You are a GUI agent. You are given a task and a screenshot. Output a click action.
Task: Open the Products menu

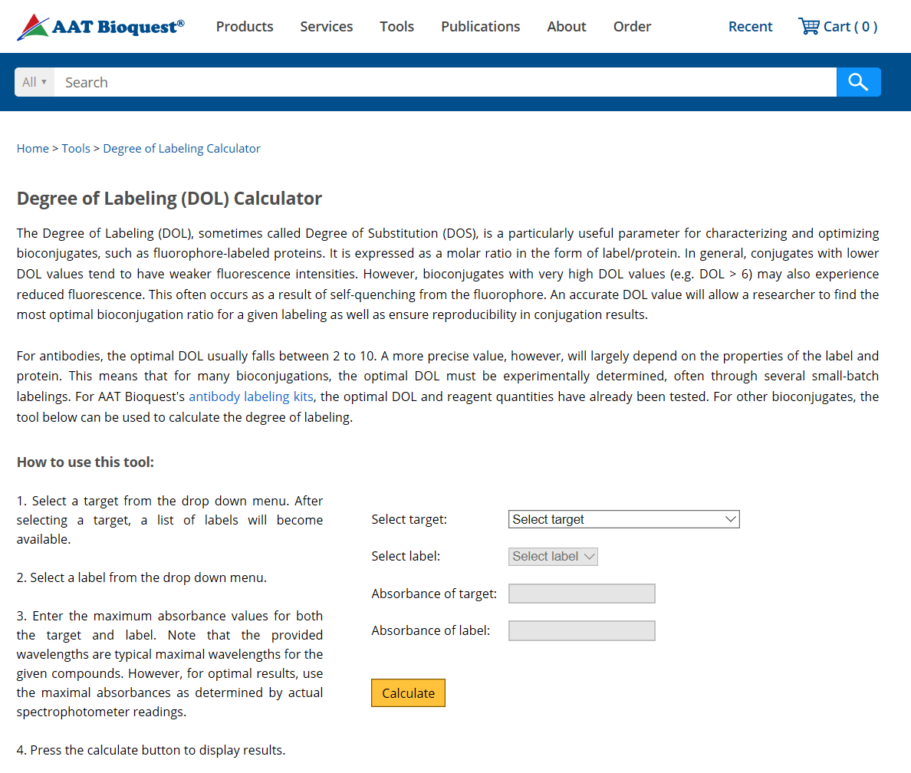[245, 27]
